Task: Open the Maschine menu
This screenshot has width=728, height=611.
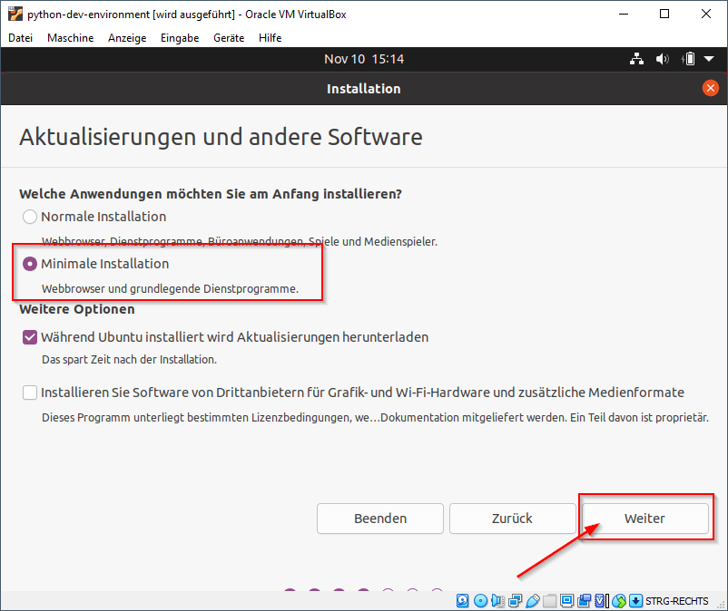Action: click(x=70, y=38)
